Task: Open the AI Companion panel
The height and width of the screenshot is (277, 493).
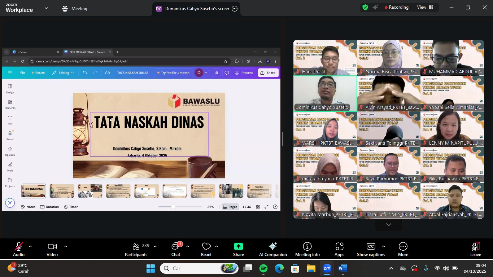Action: pyautogui.click(x=272, y=249)
